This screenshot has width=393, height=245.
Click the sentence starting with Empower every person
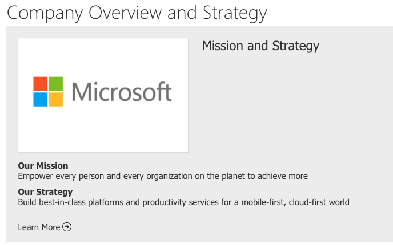coord(163,176)
